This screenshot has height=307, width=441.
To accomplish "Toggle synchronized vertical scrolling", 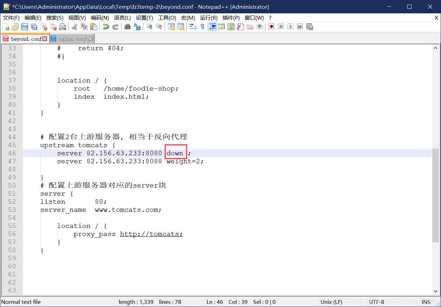I will coord(171,27).
